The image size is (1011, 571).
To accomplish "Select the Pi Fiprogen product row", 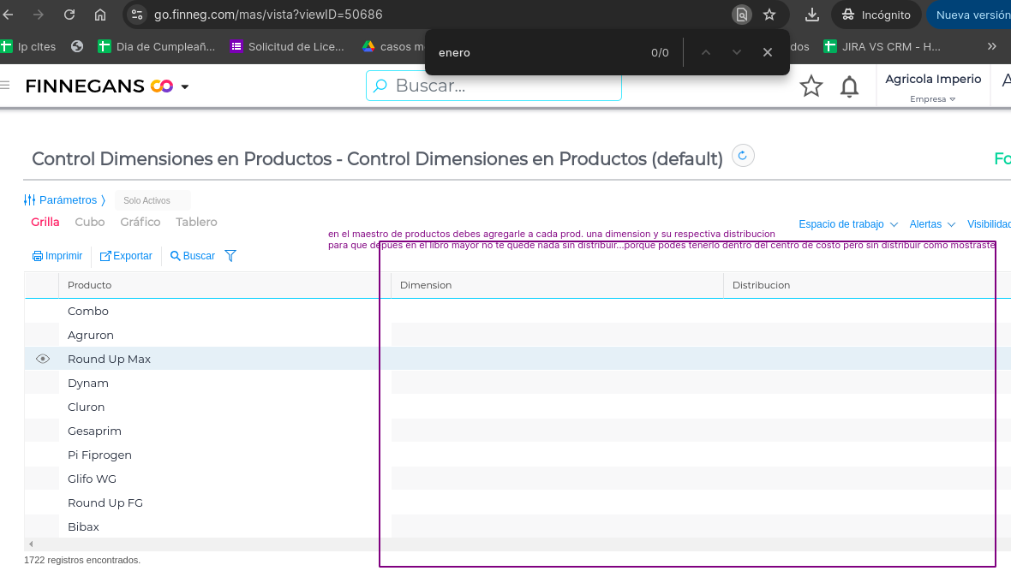I will pos(517,455).
